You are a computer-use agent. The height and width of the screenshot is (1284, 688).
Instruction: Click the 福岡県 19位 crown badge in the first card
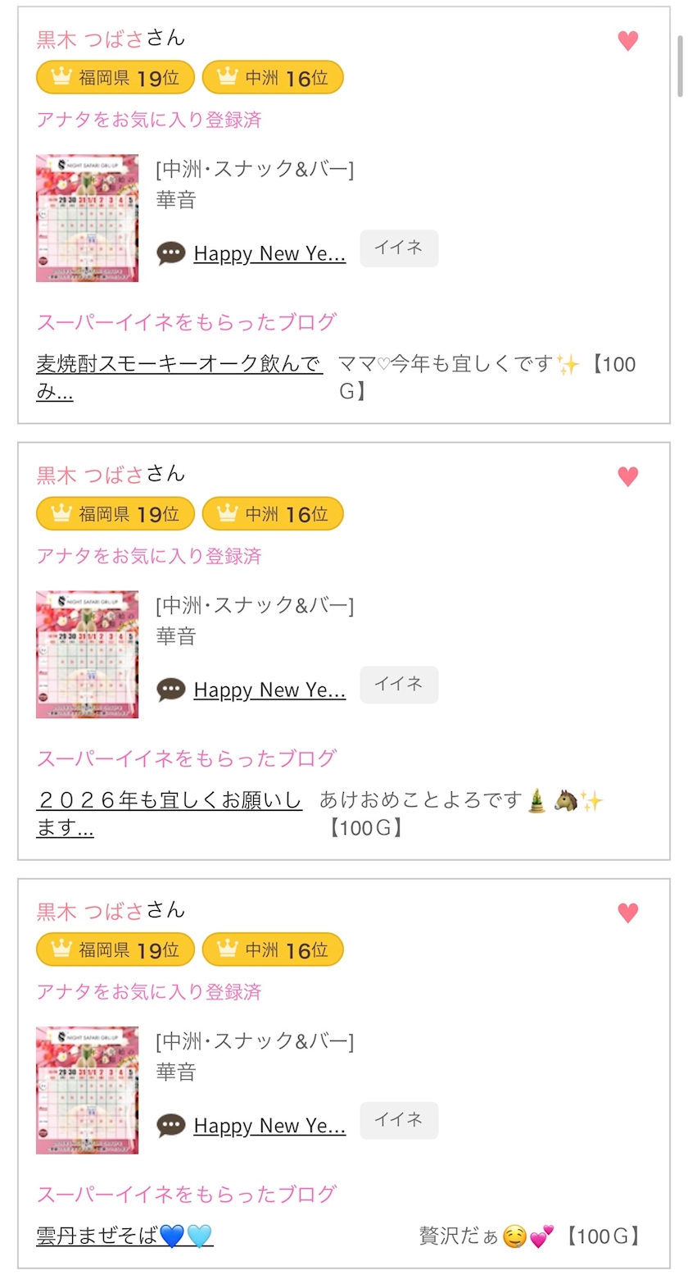[115, 78]
